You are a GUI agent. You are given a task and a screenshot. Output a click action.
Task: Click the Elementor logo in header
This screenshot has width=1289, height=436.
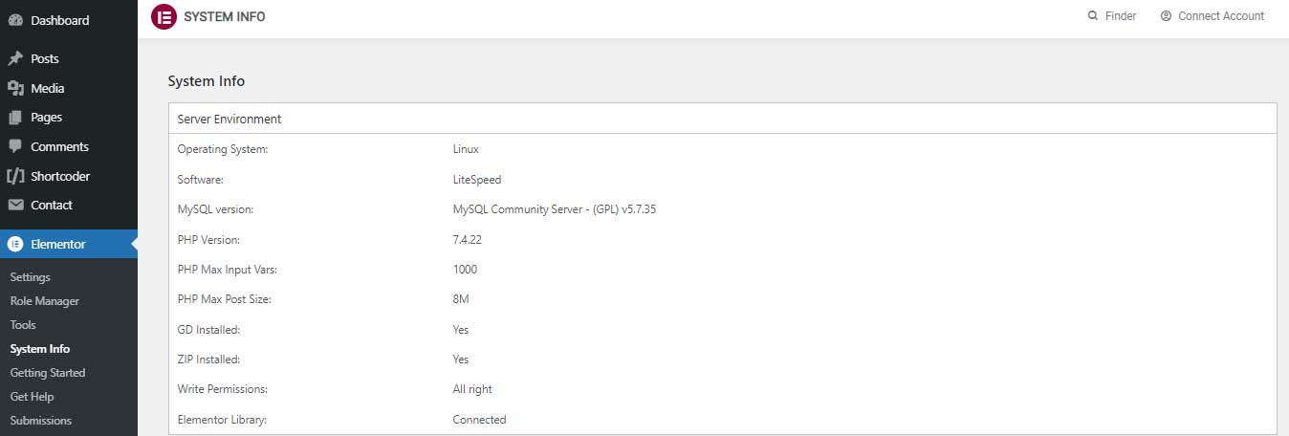(x=164, y=16)
